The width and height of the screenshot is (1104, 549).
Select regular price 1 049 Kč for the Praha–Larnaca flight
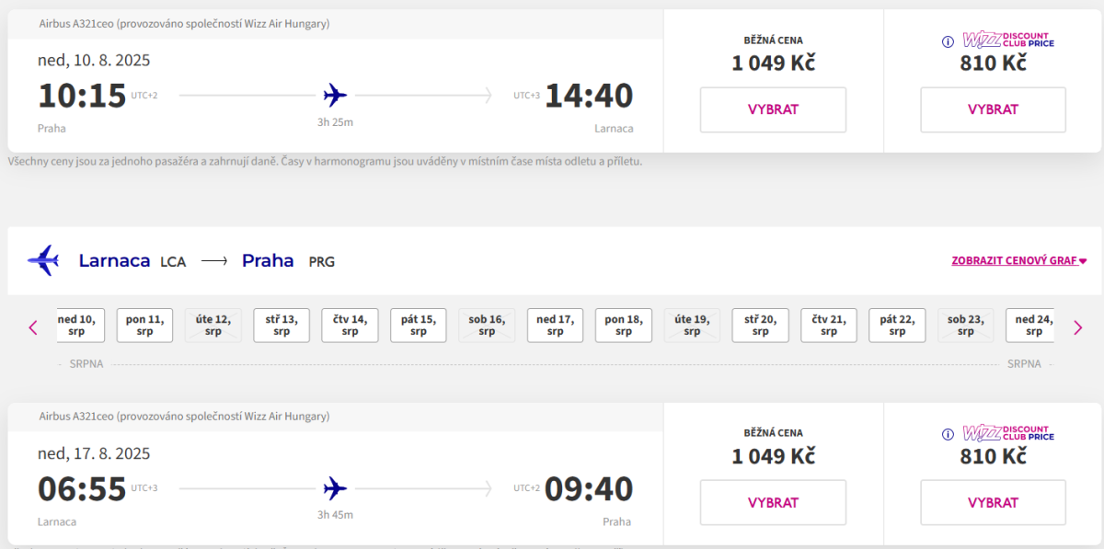pos(773,109)
